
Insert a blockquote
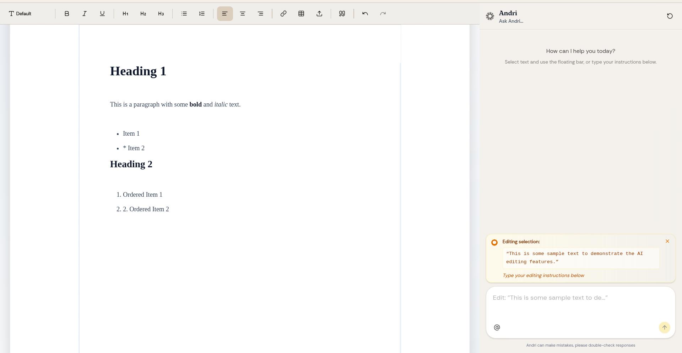[342, 13]
